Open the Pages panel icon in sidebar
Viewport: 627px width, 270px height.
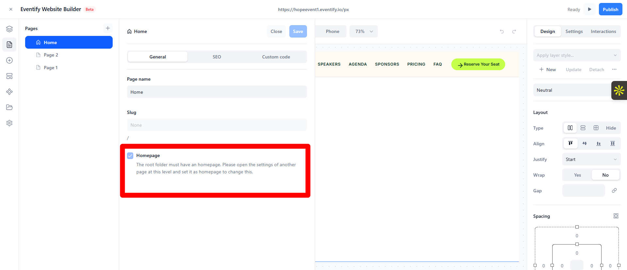9,45
